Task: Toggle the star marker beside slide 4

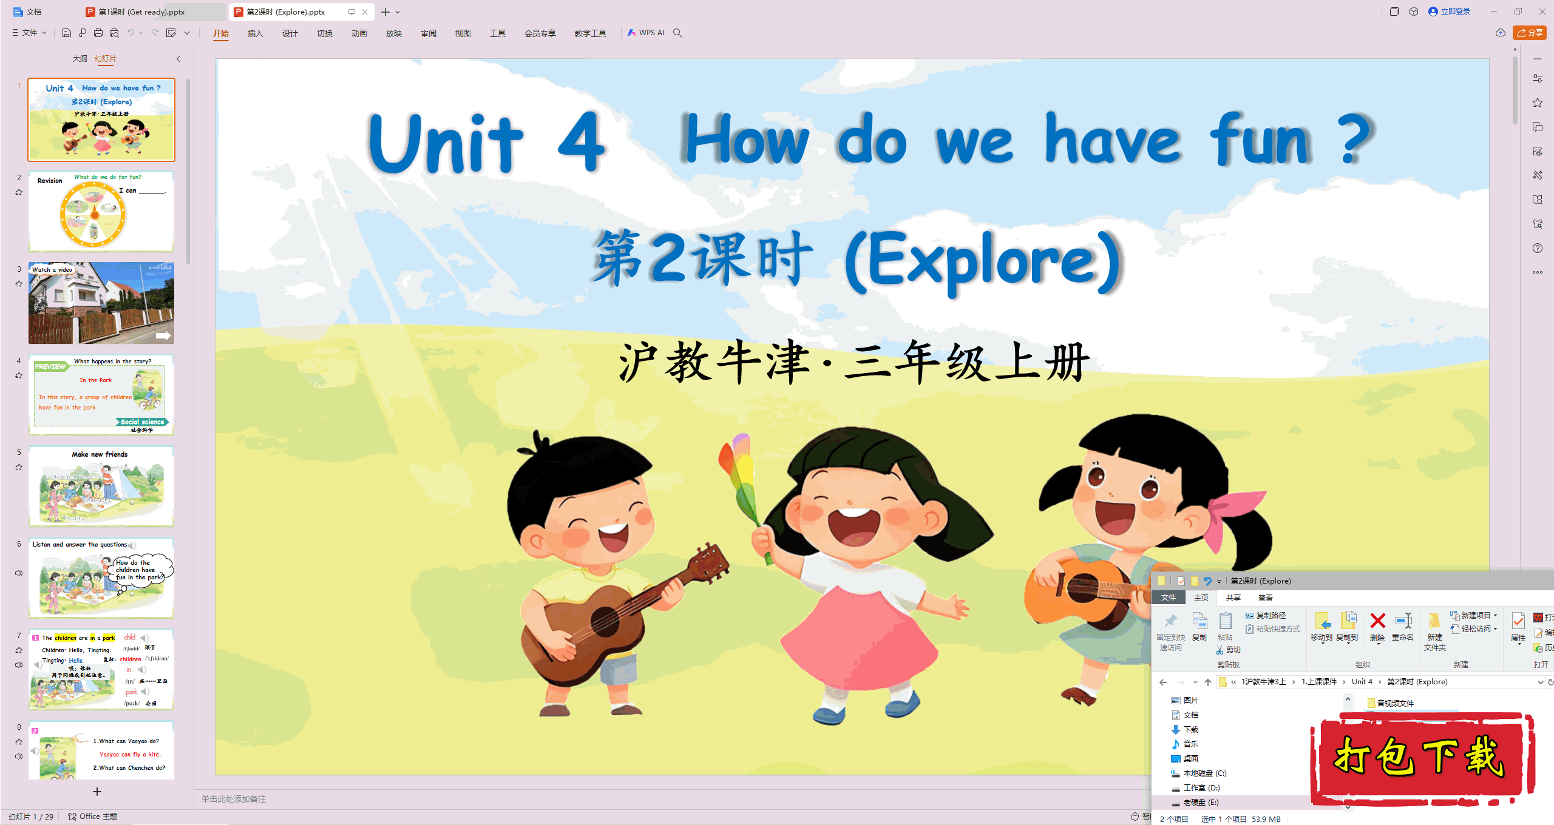Action: point(19,375)
